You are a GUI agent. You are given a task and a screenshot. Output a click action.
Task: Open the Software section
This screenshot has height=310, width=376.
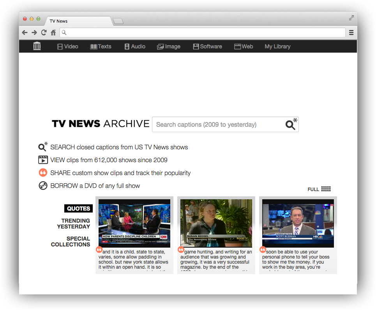tap(208, 46)
